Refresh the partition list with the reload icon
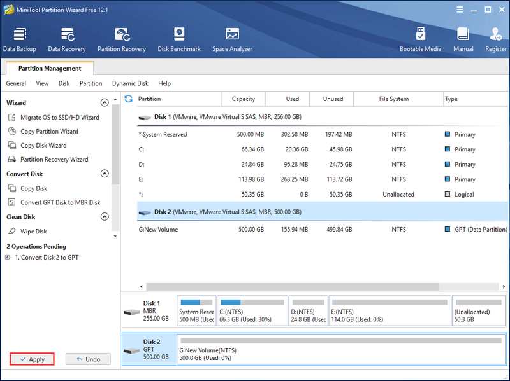Image resolution: width=510 pixels, height=381 pixels. point(129,99)
